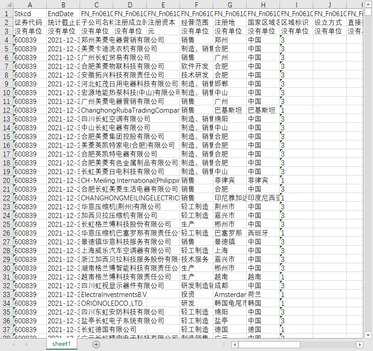Click the 技术研发 cell

click(197, 75)
